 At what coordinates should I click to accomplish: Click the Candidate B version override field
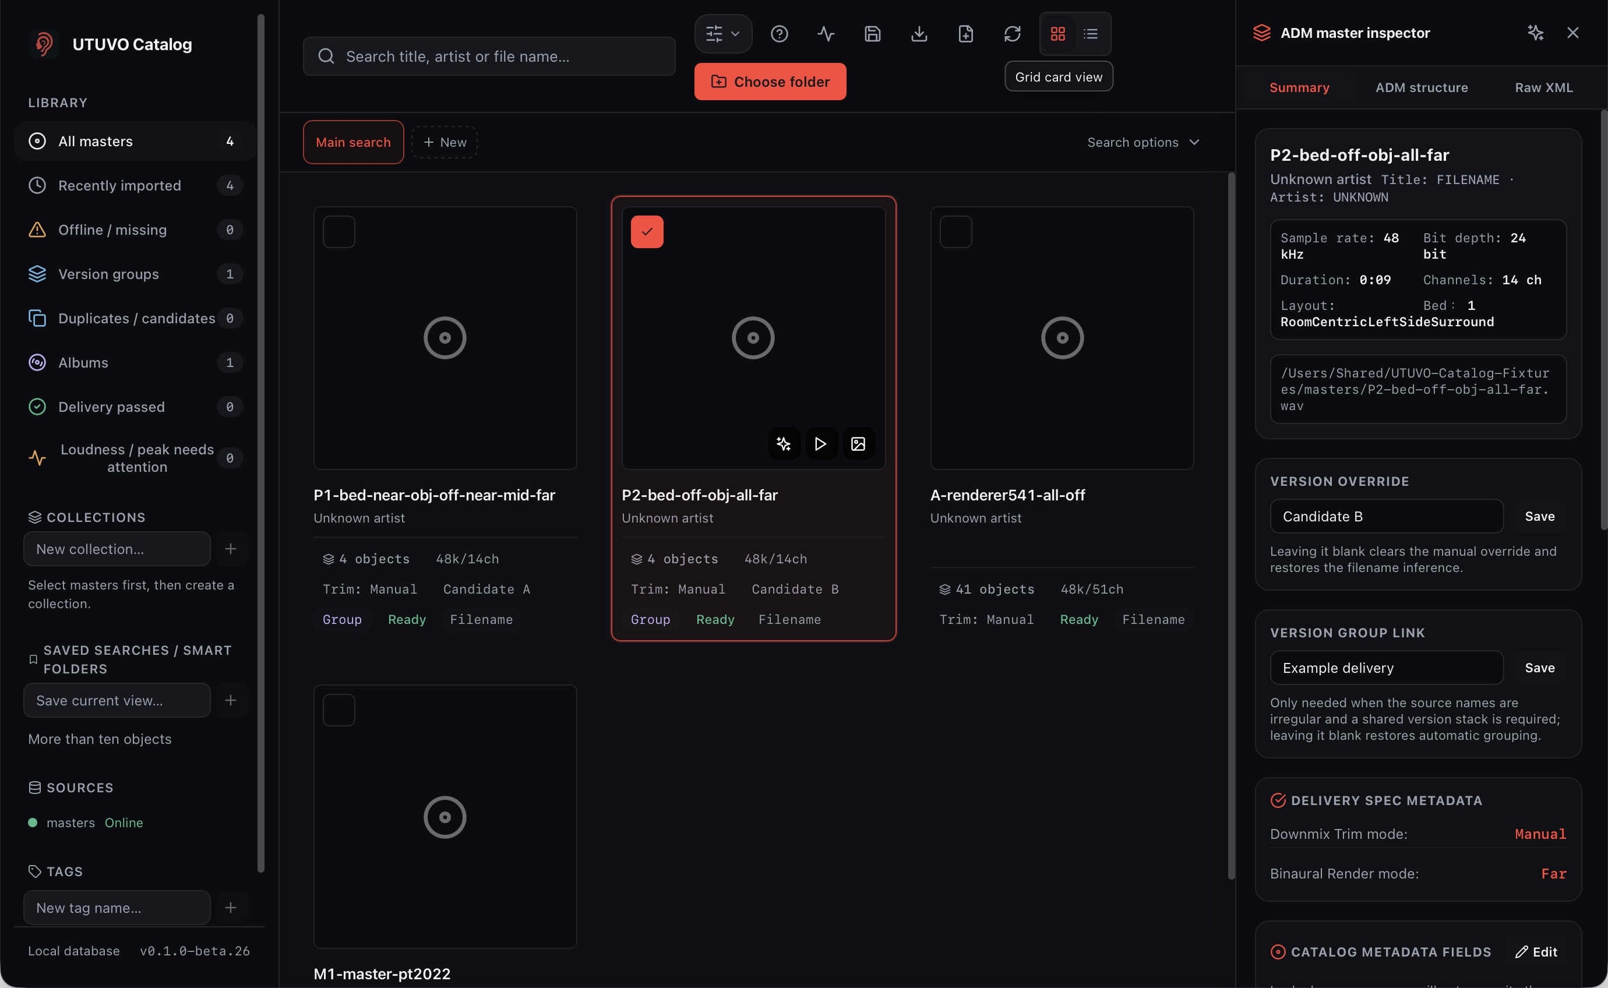1387,516
